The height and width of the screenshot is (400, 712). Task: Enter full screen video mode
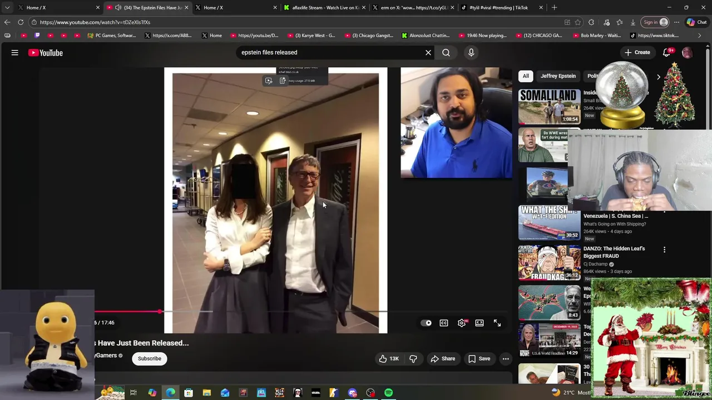click(497, 323)
